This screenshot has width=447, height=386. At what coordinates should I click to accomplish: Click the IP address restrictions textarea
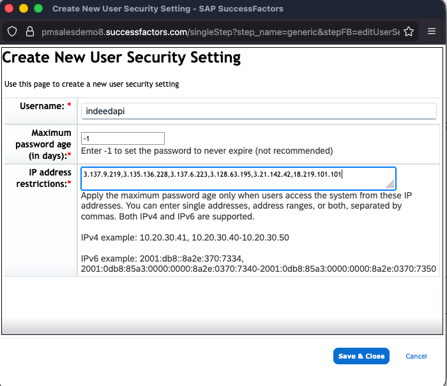click(238, 179)
